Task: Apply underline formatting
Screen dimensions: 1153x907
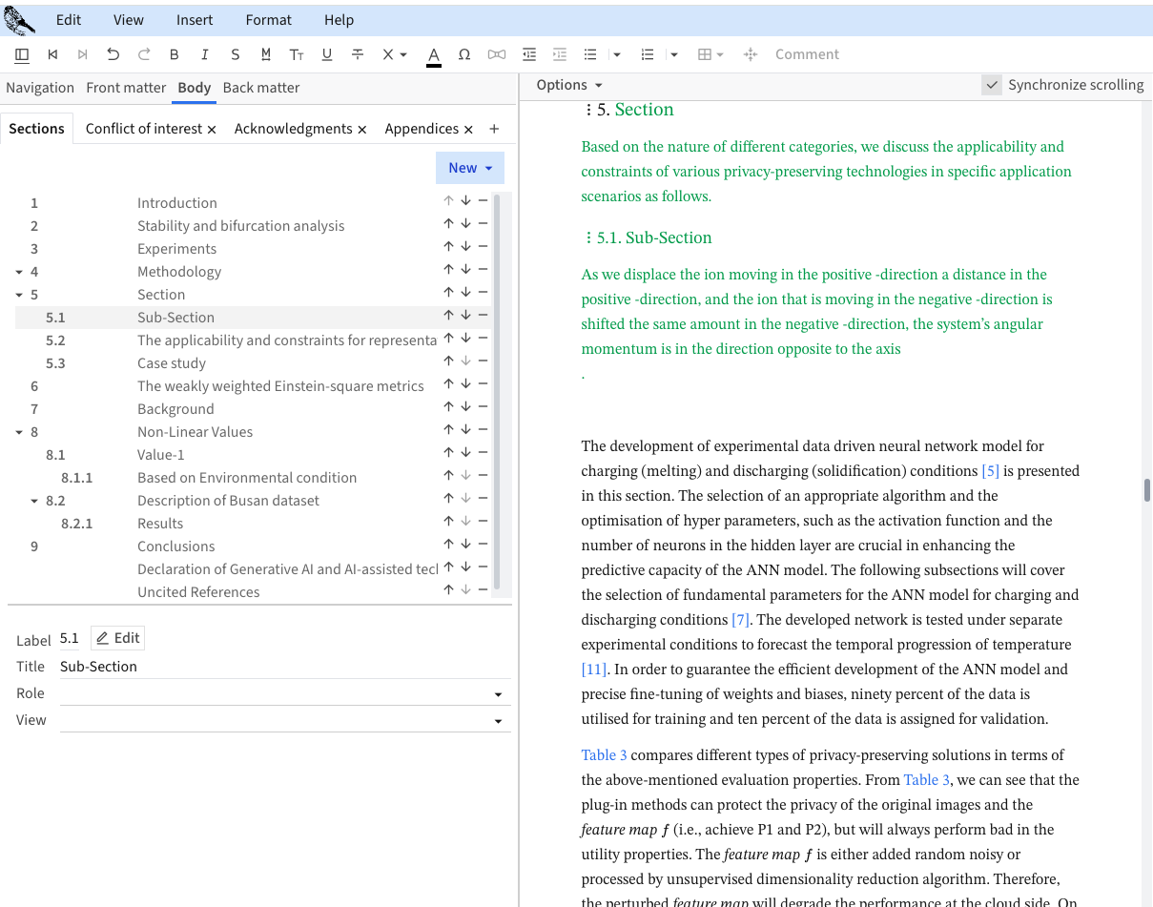Action: click(327, 54)
